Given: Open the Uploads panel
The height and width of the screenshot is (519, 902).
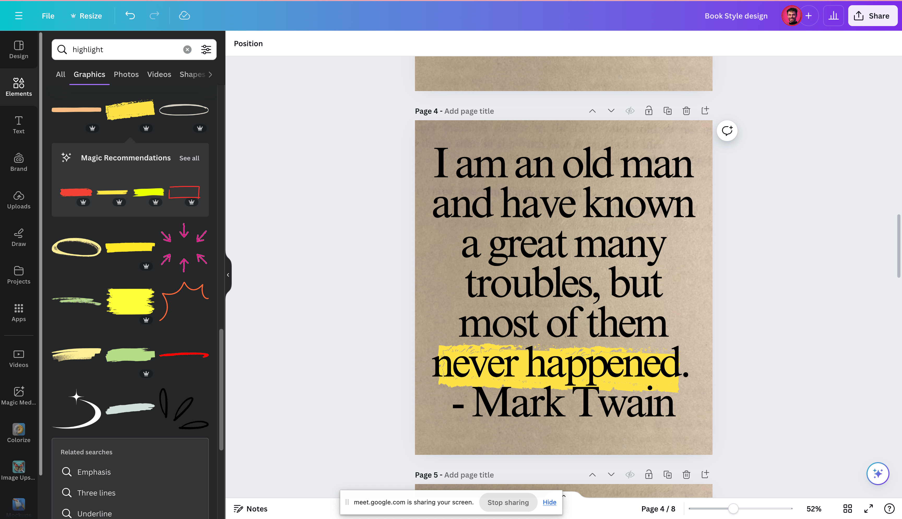Looking at the screenshot, I should tap(19, 200).
